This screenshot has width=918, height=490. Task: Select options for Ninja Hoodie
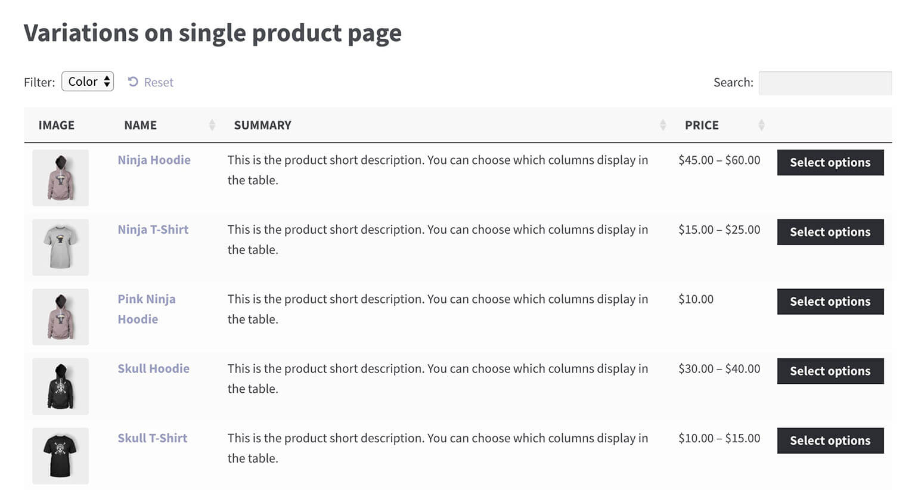click(x=830, y=162)
